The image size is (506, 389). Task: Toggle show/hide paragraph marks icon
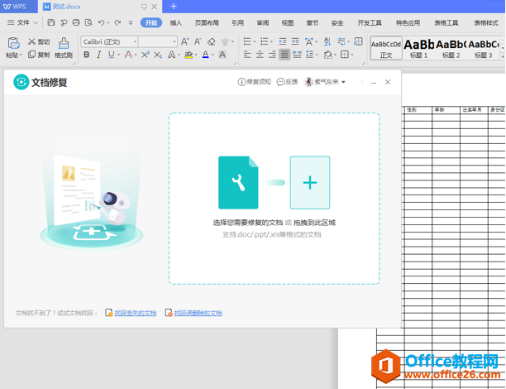pyautogui.click(x=341, y=41)
